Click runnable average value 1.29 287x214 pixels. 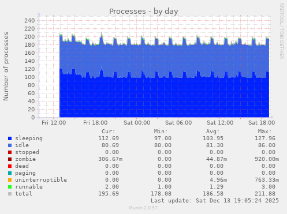pyautogui.click(x=217, y=187)
